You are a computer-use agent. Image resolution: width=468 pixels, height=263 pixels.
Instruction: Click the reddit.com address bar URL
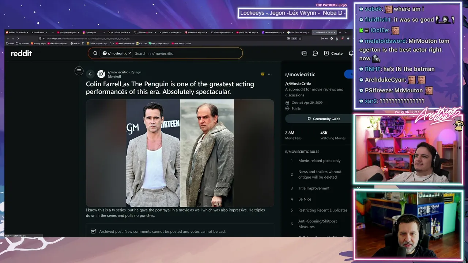click(x=88, y=38)
